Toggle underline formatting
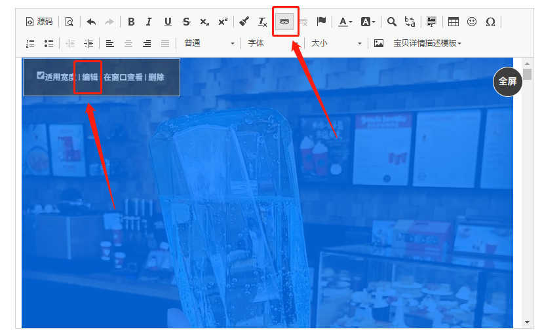The image size is (542, 330). tap(168, 22)
